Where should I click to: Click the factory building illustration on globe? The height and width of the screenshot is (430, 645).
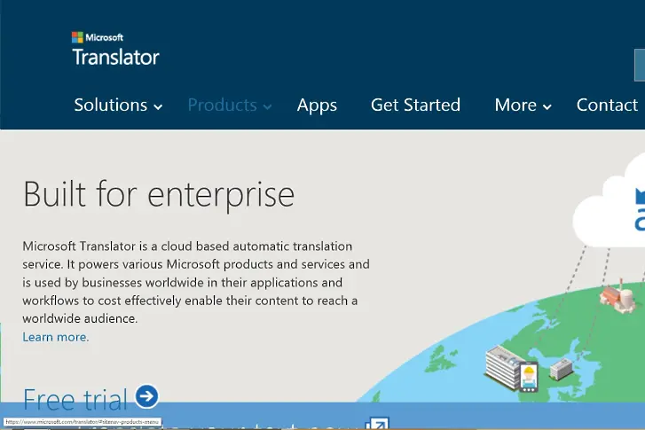(x=617, y=296)
